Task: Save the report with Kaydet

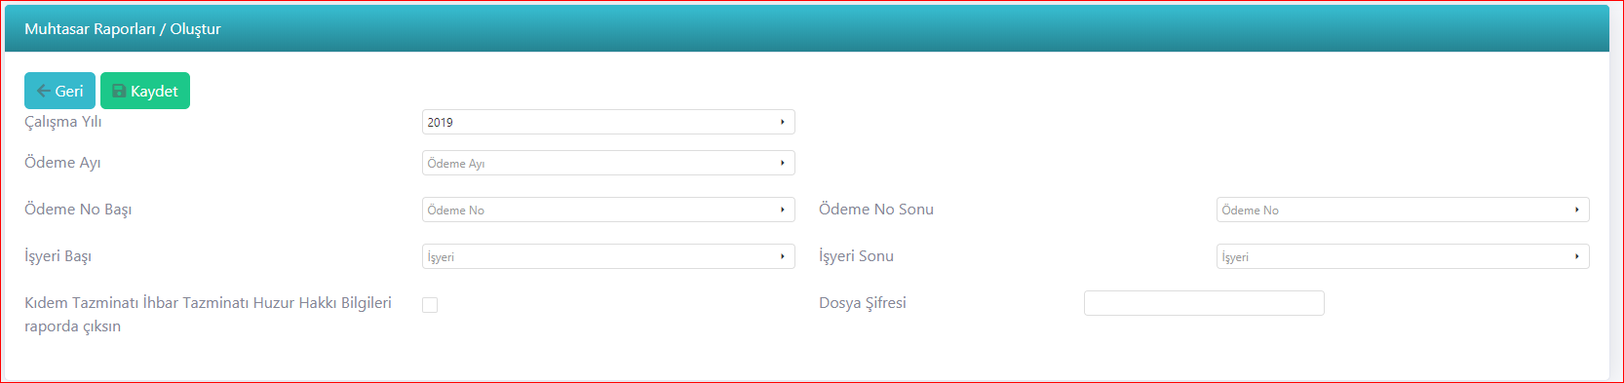Action: [x=145, y=91]
